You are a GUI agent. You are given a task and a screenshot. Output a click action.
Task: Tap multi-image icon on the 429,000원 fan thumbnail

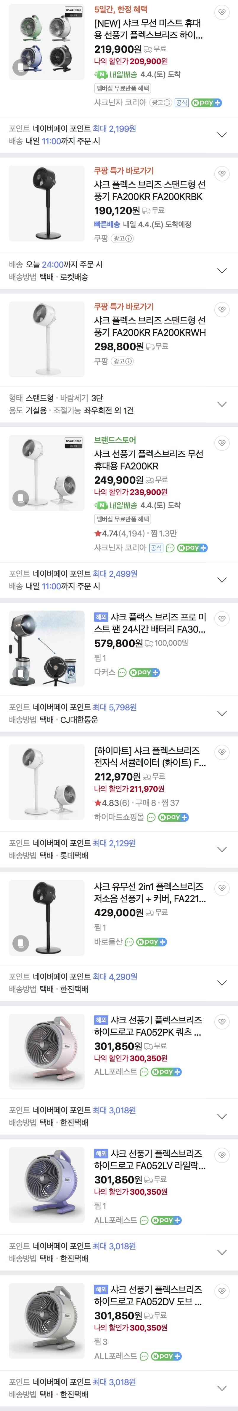point(20,943)
